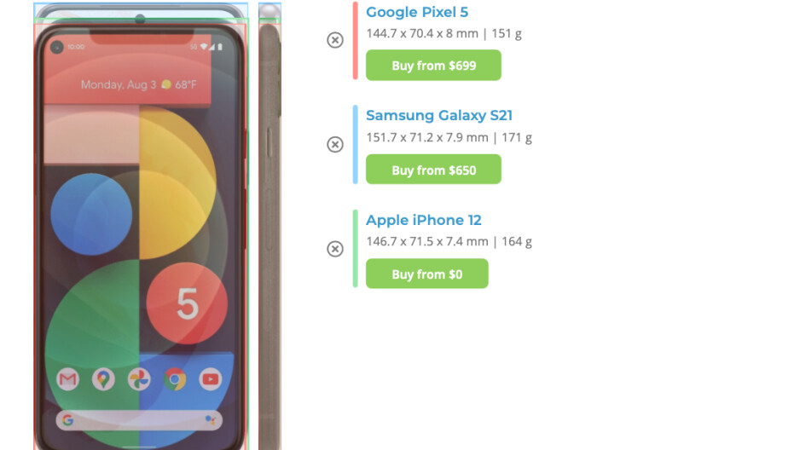The height and width of the screenshot is (450, 800).
Task: Click the Google Photos pinwheel icon
Action: tap(139, 379)
